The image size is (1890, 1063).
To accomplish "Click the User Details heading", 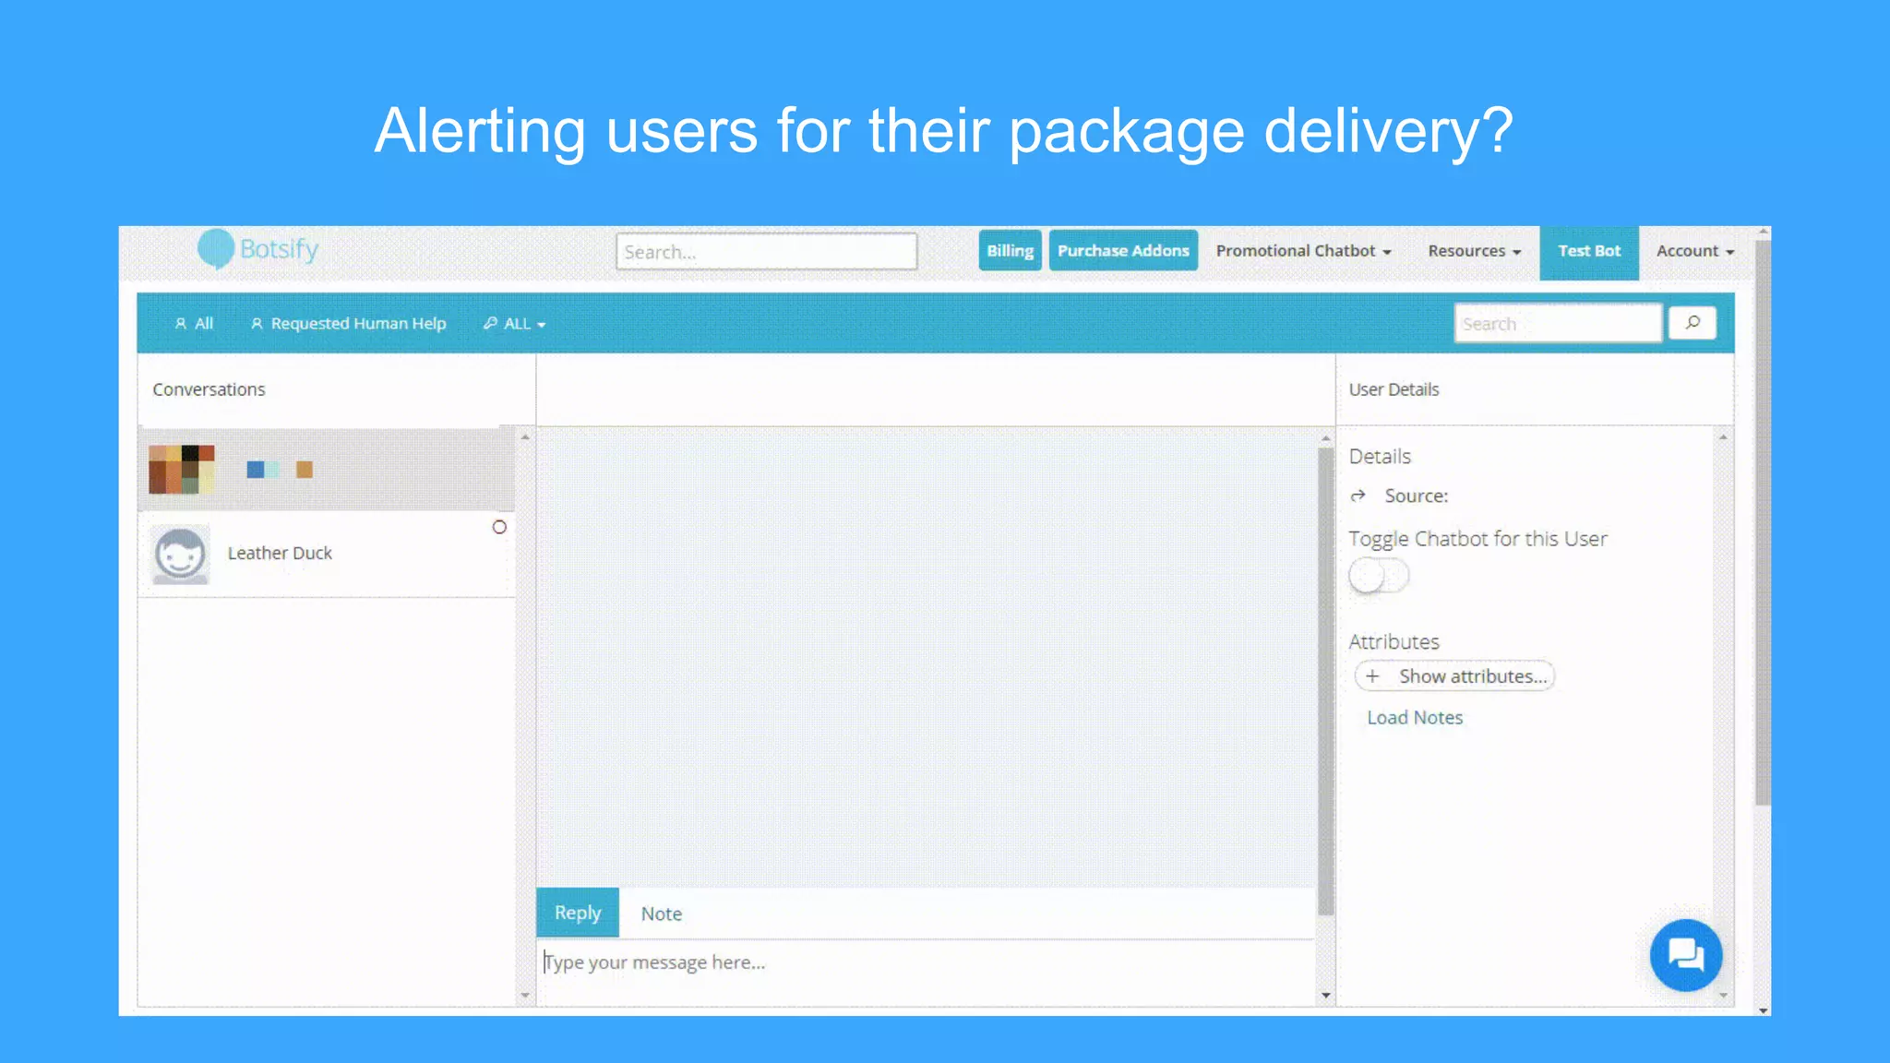I will (x=1394, y=389).
